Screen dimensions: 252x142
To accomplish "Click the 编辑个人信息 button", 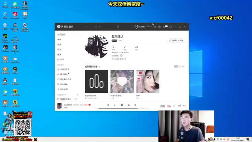I will coord(176,41).
